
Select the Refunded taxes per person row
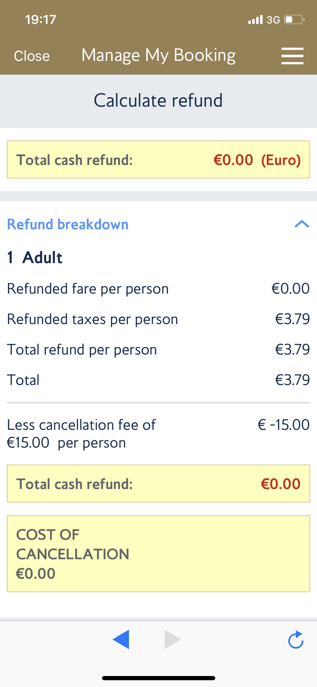(x=158, y=319)
